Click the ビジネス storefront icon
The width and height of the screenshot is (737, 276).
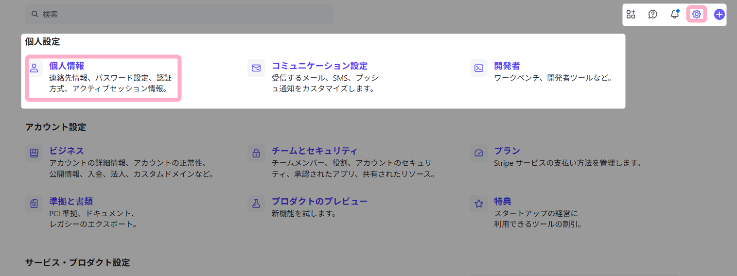[34, 153]
